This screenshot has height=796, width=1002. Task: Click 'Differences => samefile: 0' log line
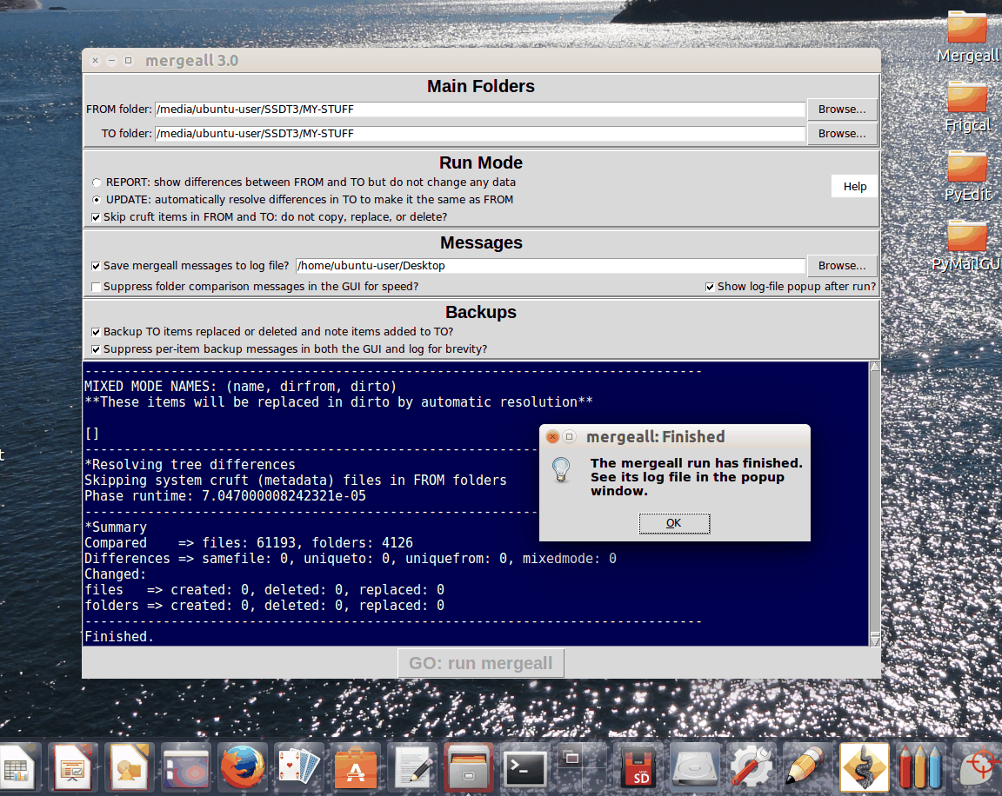pos(351,559)
